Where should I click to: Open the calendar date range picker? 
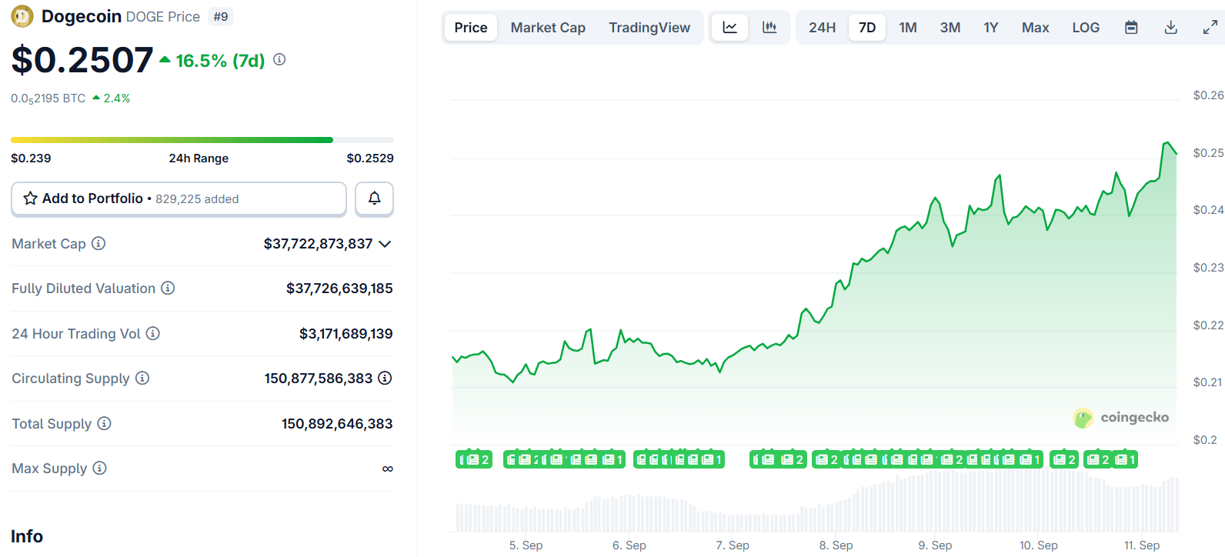[x=1131, y=28]
